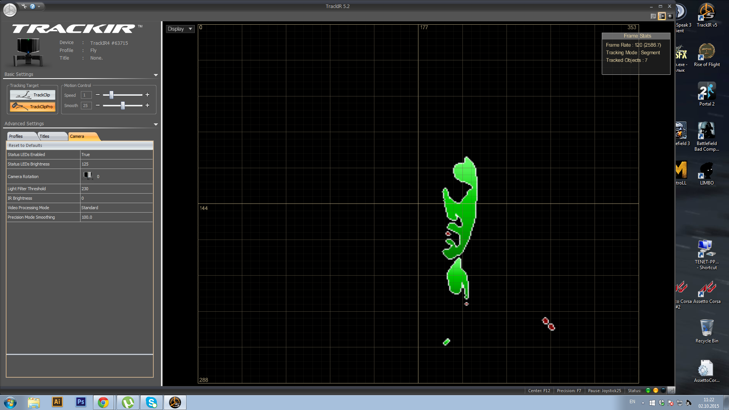Open TrackIR v5 desktop shortcut
Viewport: 729px width, 410px height.
click(x=707, y=15)
